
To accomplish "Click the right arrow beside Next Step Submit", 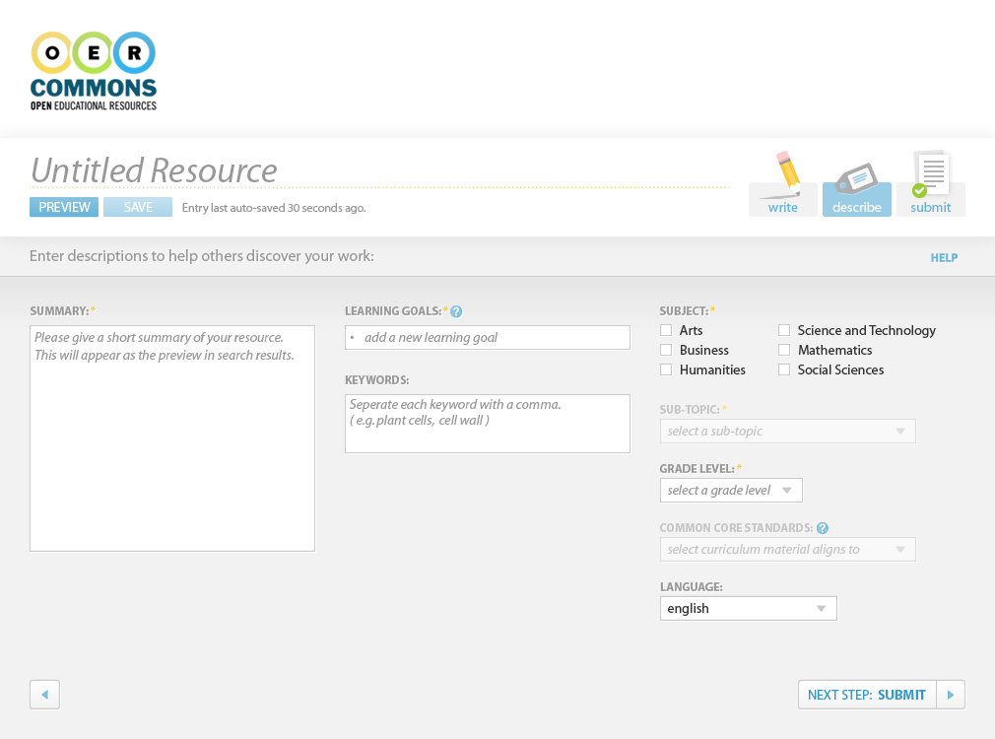I will coord(950,695).
